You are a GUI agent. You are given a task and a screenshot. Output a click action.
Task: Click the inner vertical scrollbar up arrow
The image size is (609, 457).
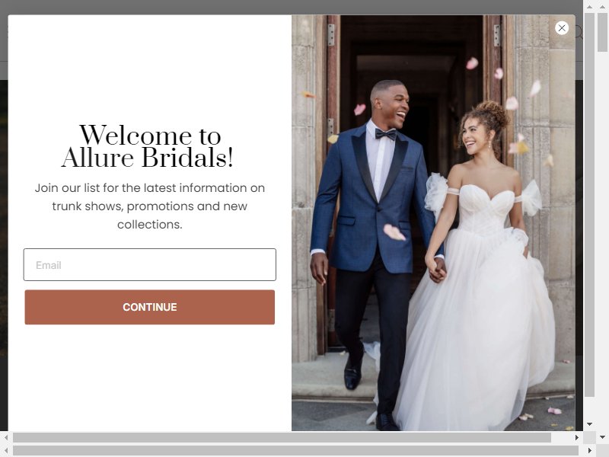(589, 7)
